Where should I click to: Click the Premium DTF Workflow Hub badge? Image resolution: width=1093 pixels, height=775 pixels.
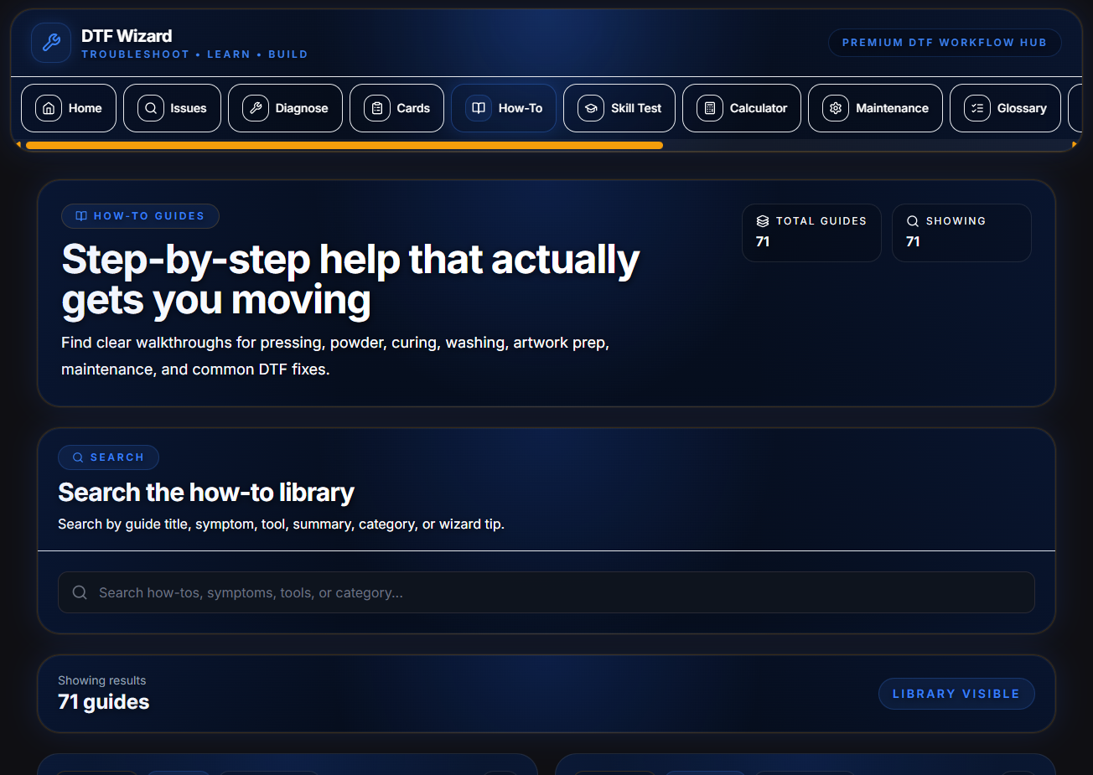point(944,43)
